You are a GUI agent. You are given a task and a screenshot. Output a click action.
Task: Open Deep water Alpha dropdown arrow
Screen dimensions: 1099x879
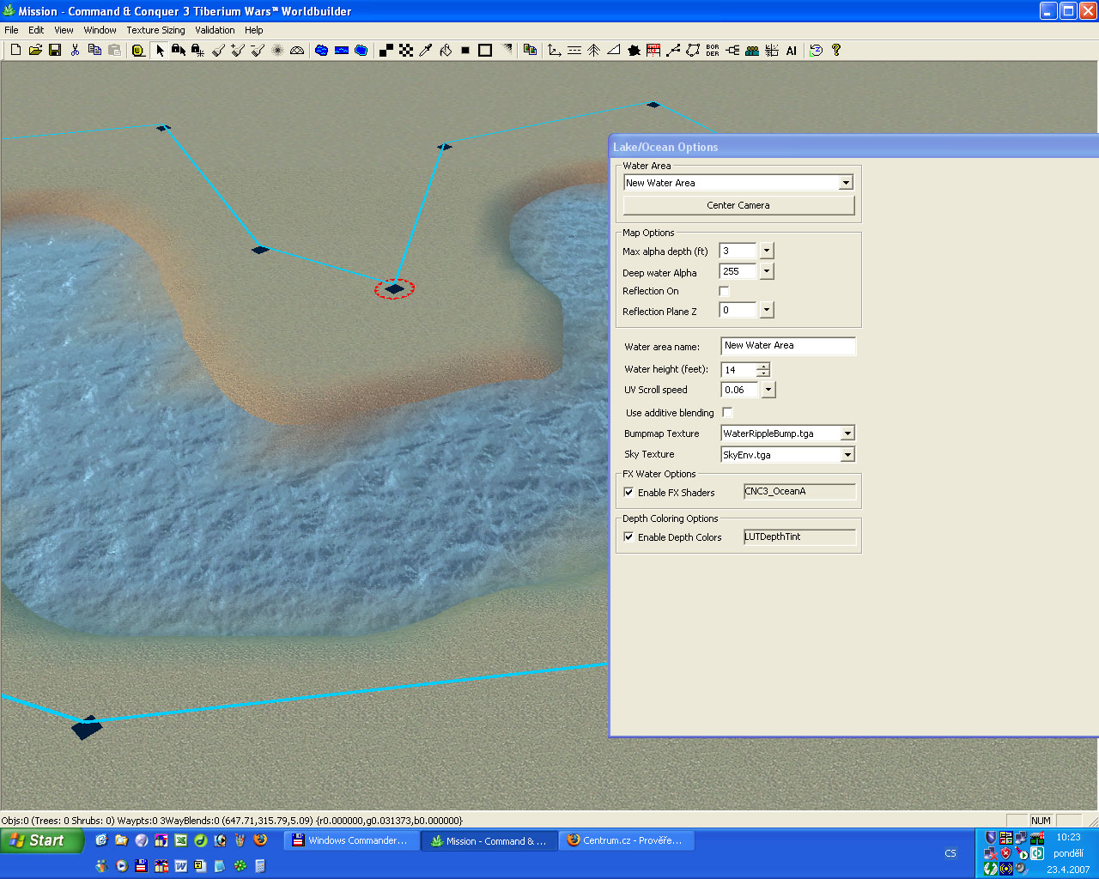(x=767, y=272)
